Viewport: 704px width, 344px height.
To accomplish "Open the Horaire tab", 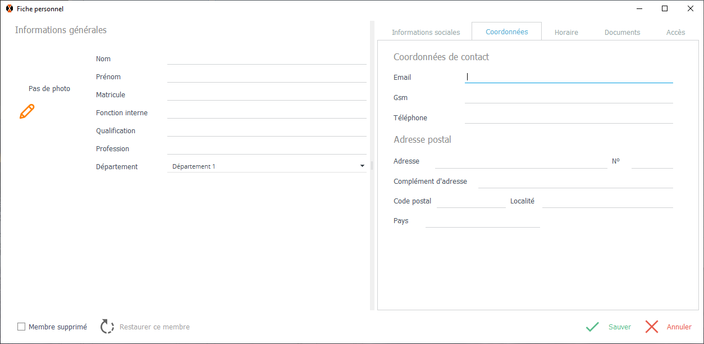I will click(x=566, y=32).
